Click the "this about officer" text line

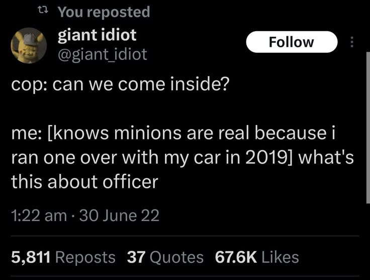84,181
